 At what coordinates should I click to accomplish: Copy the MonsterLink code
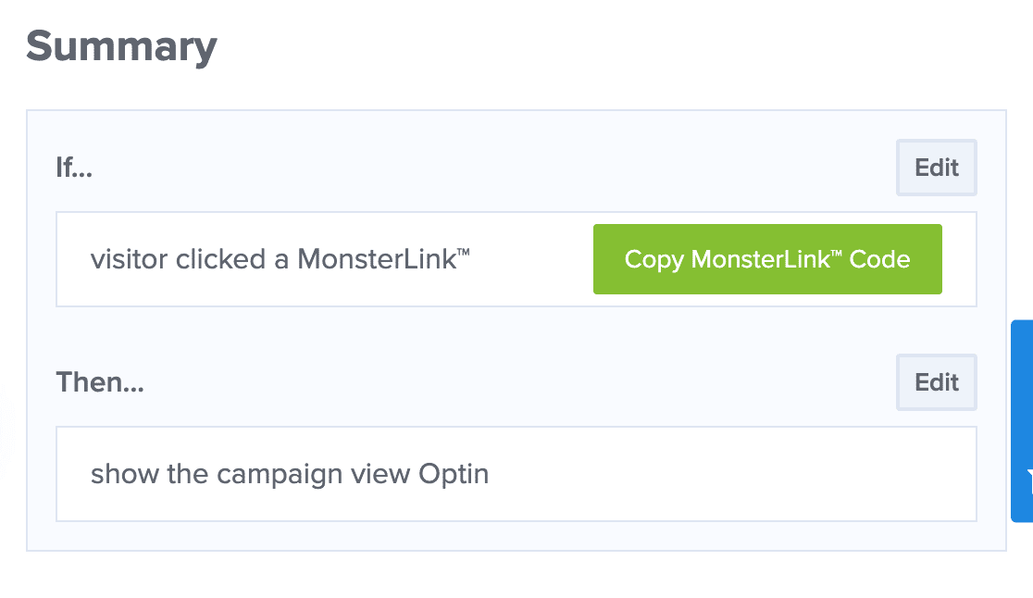tap(767, 259)
